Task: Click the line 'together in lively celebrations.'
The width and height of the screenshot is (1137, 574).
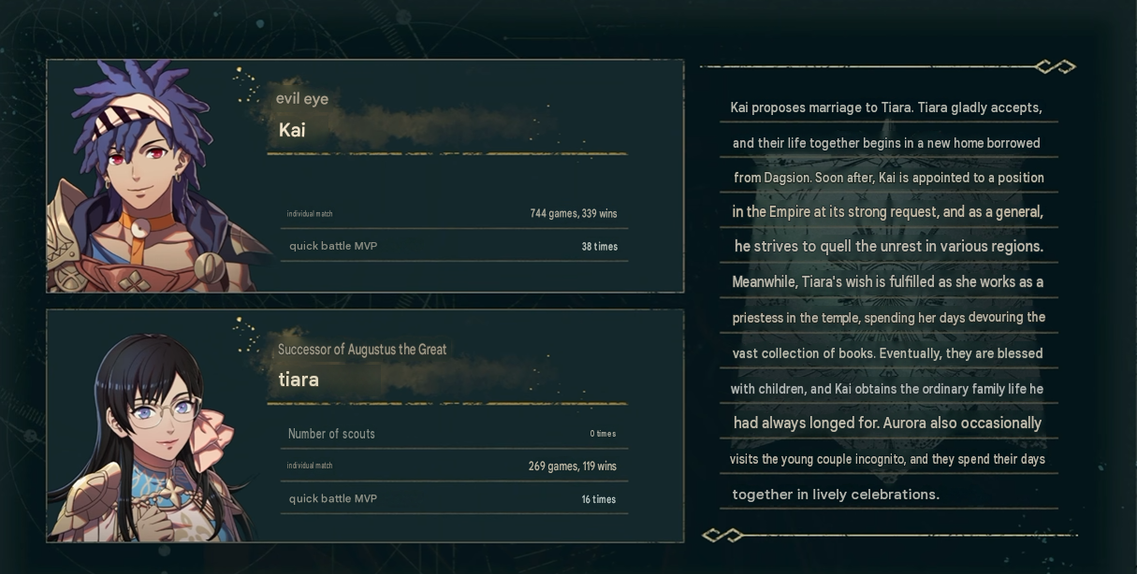Action: coord(836,494)
